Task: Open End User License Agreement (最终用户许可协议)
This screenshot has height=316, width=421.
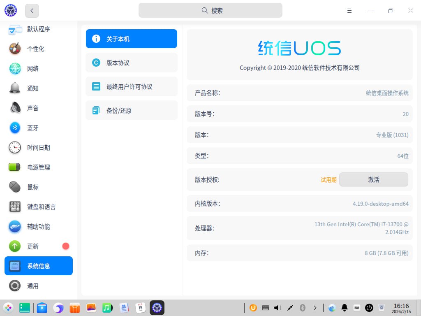Action: 131,87
